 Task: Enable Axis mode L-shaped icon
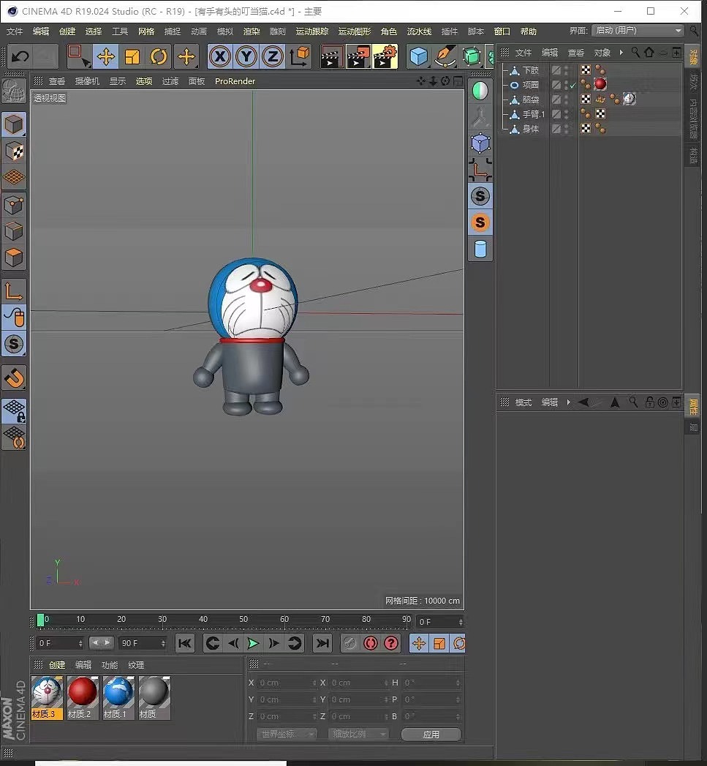click(x=14, y=291)
